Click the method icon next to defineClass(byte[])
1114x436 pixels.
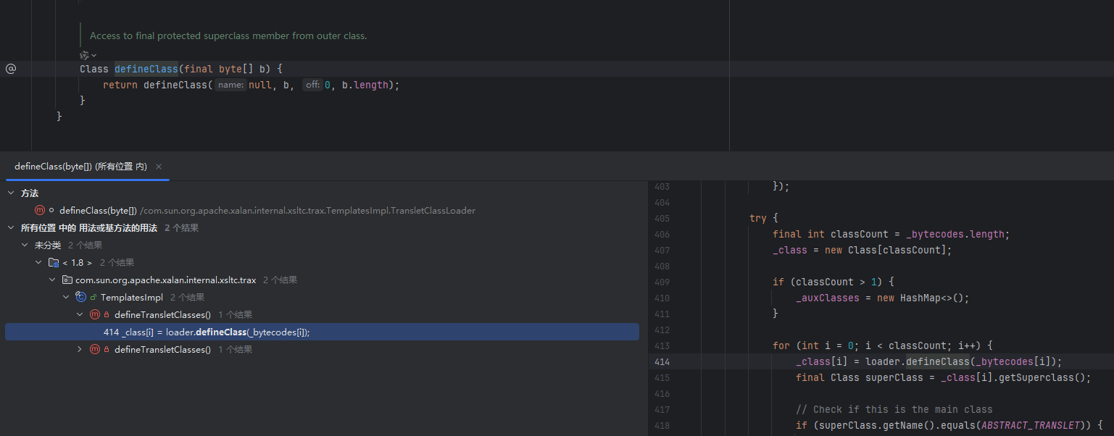click(40, 211)
